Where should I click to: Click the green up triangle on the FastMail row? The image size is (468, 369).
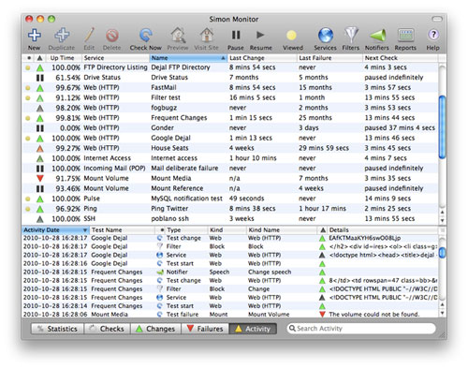(x=40, y=88)
